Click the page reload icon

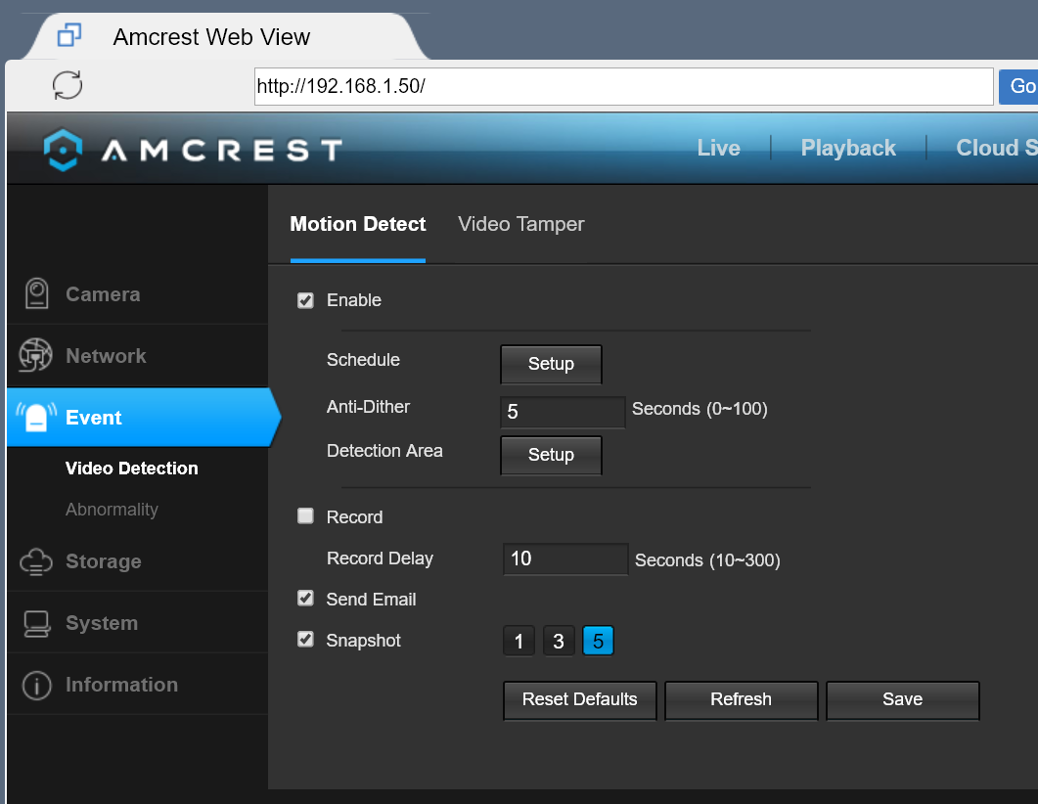[68, 85]
